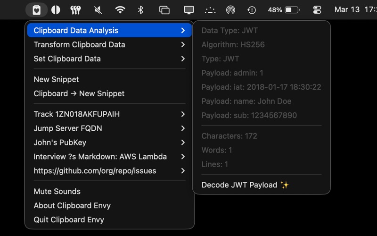
Task: Open the Bluetooth menu bar icon
Action: point(140,10)
